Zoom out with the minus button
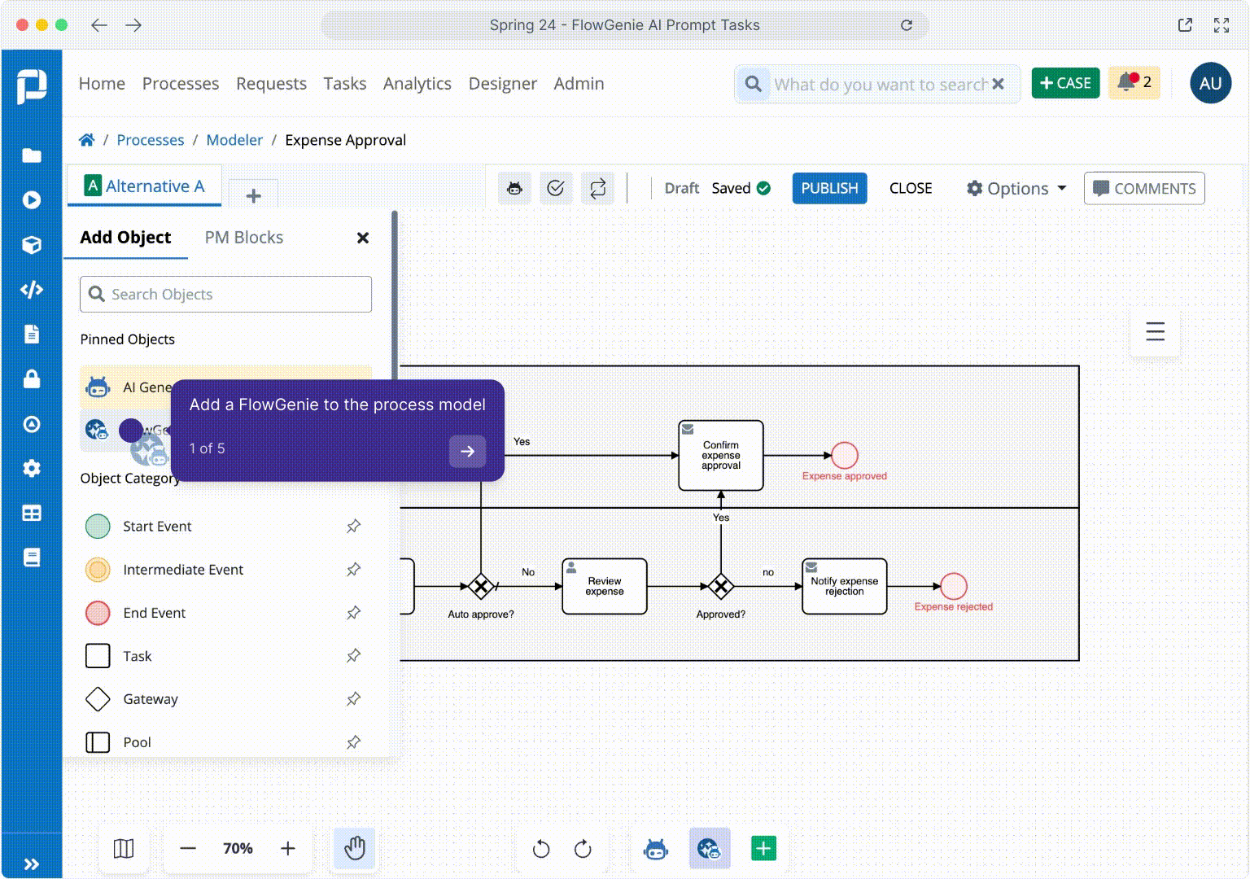This screenshot has height=879, width=1250. coord(188,849)
